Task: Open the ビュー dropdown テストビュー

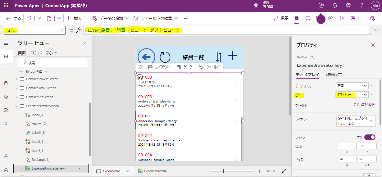Action: pyautogui.click(x=352, y=95)
